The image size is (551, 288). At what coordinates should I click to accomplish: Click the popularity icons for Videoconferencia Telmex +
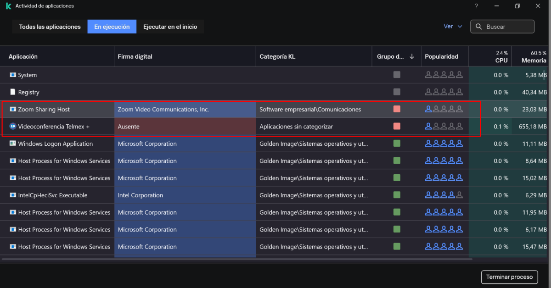click(444, 126)
